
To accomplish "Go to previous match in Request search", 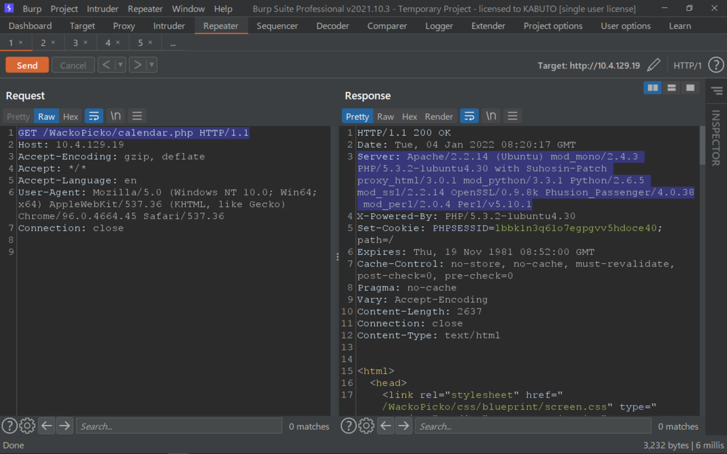I will pos(47,426).
